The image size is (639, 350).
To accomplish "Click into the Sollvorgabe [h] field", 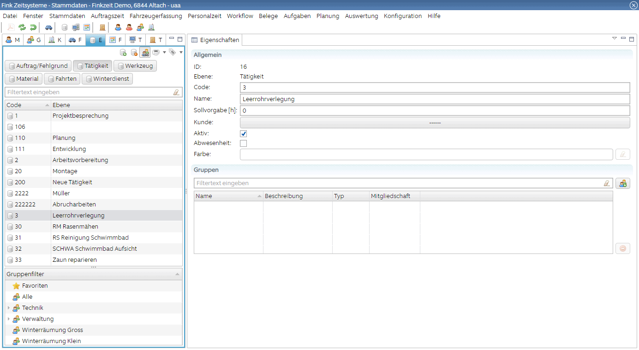I will (435, 111).
